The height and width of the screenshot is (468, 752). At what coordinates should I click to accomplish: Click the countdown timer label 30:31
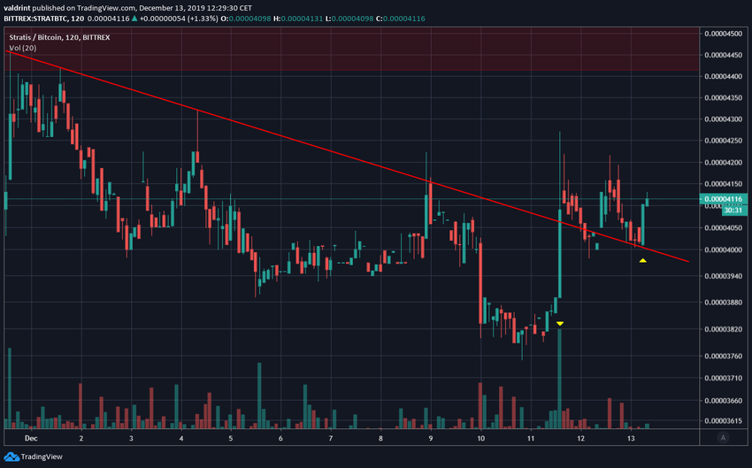pyautogui.click(x=733, y=210)
